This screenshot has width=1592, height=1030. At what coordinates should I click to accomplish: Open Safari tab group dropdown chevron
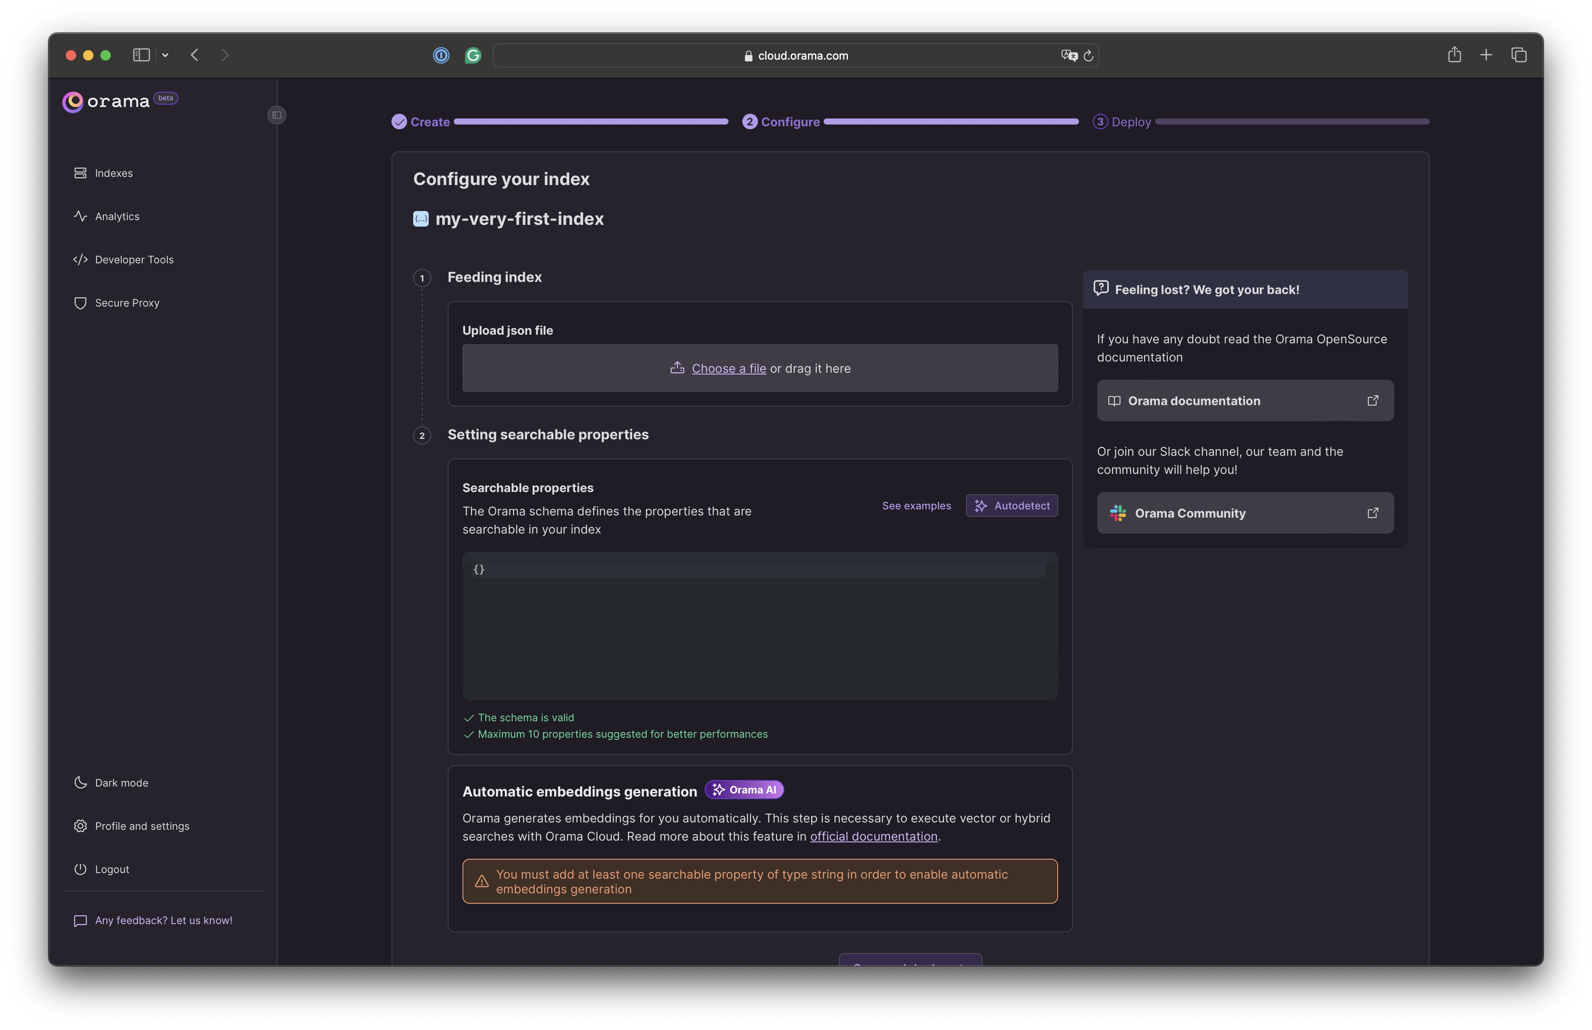coord(165,55)
